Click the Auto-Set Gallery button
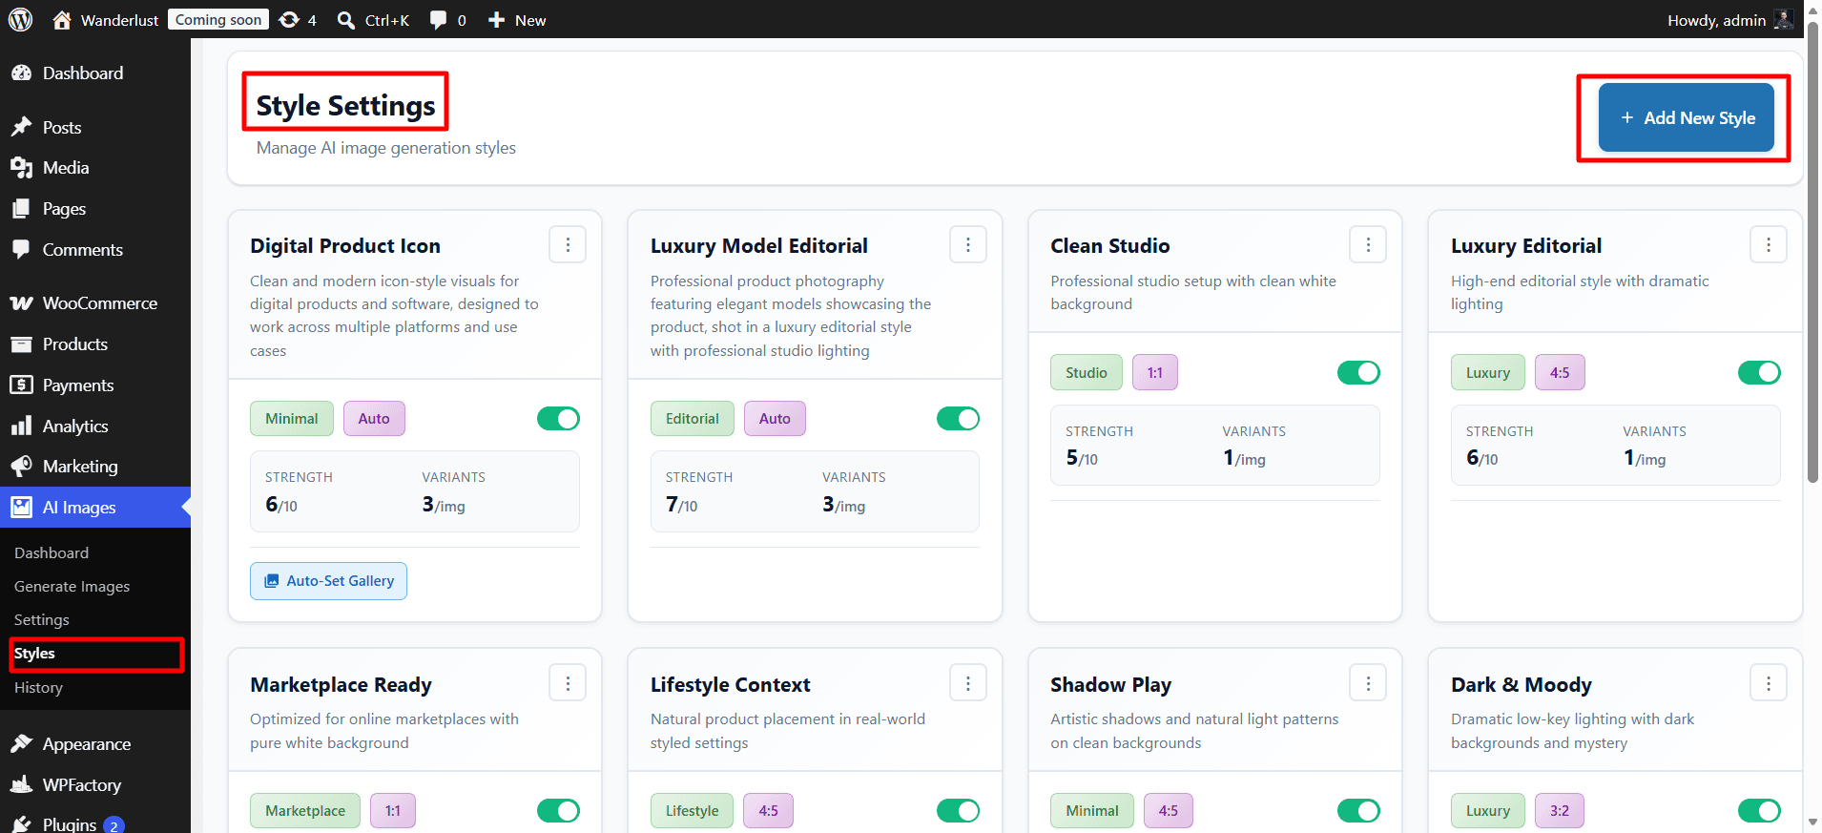Viewport: 1822px width, 833px height. coord(328,581)
